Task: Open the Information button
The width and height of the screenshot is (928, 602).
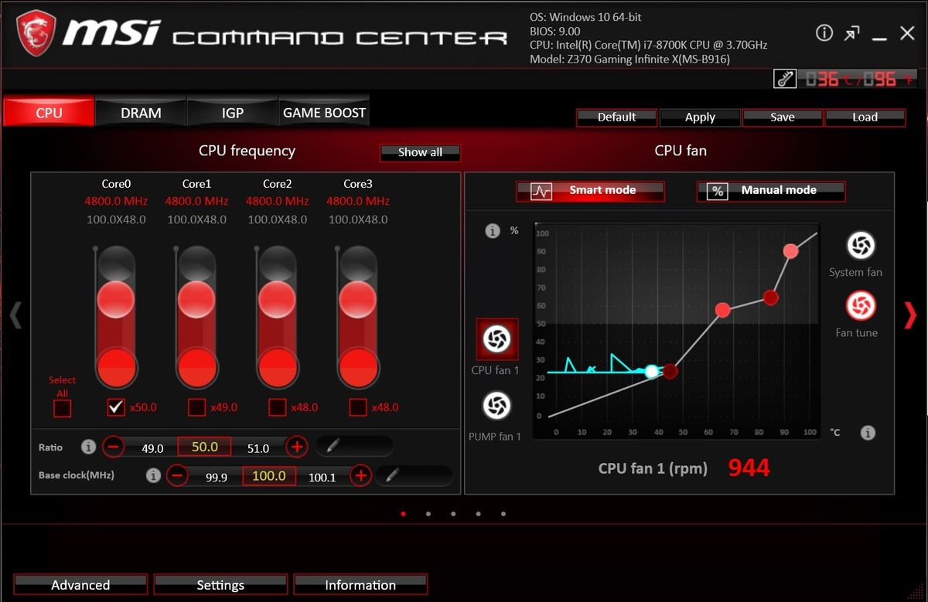Action: [x=360, y=585]
